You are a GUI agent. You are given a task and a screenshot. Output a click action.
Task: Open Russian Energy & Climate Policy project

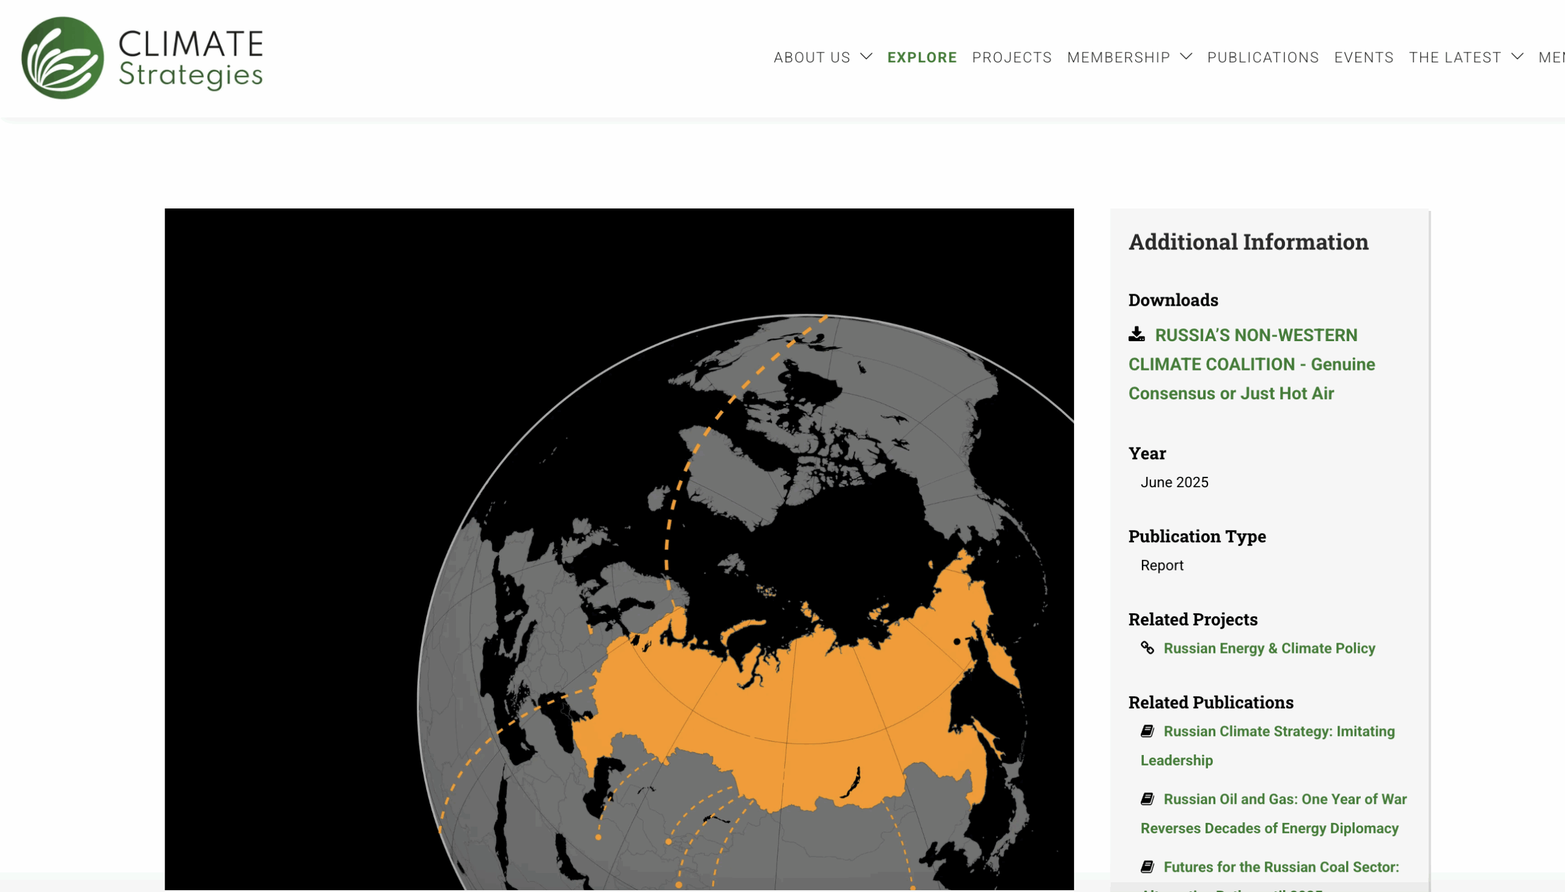coord(1269,648)
